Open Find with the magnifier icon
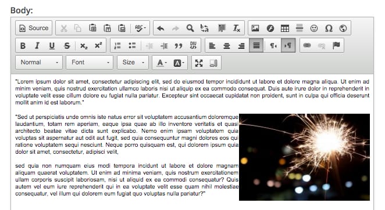 click(x=190, y=28)
